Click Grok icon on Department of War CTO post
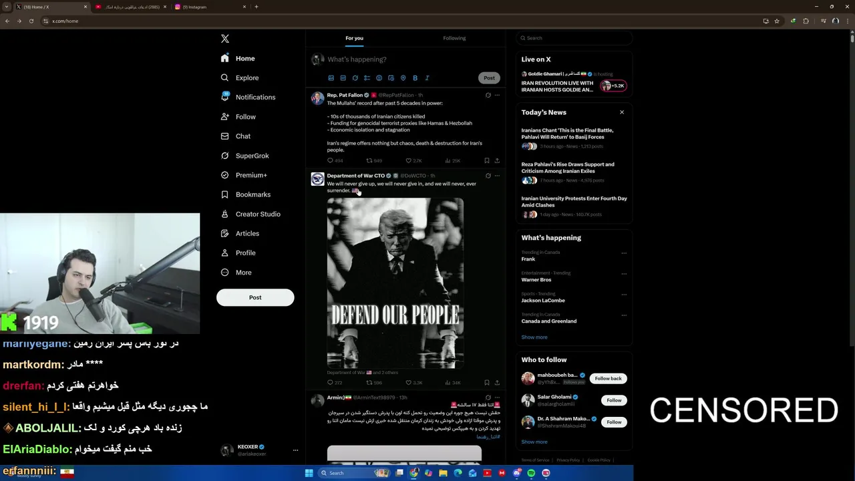 488,176
